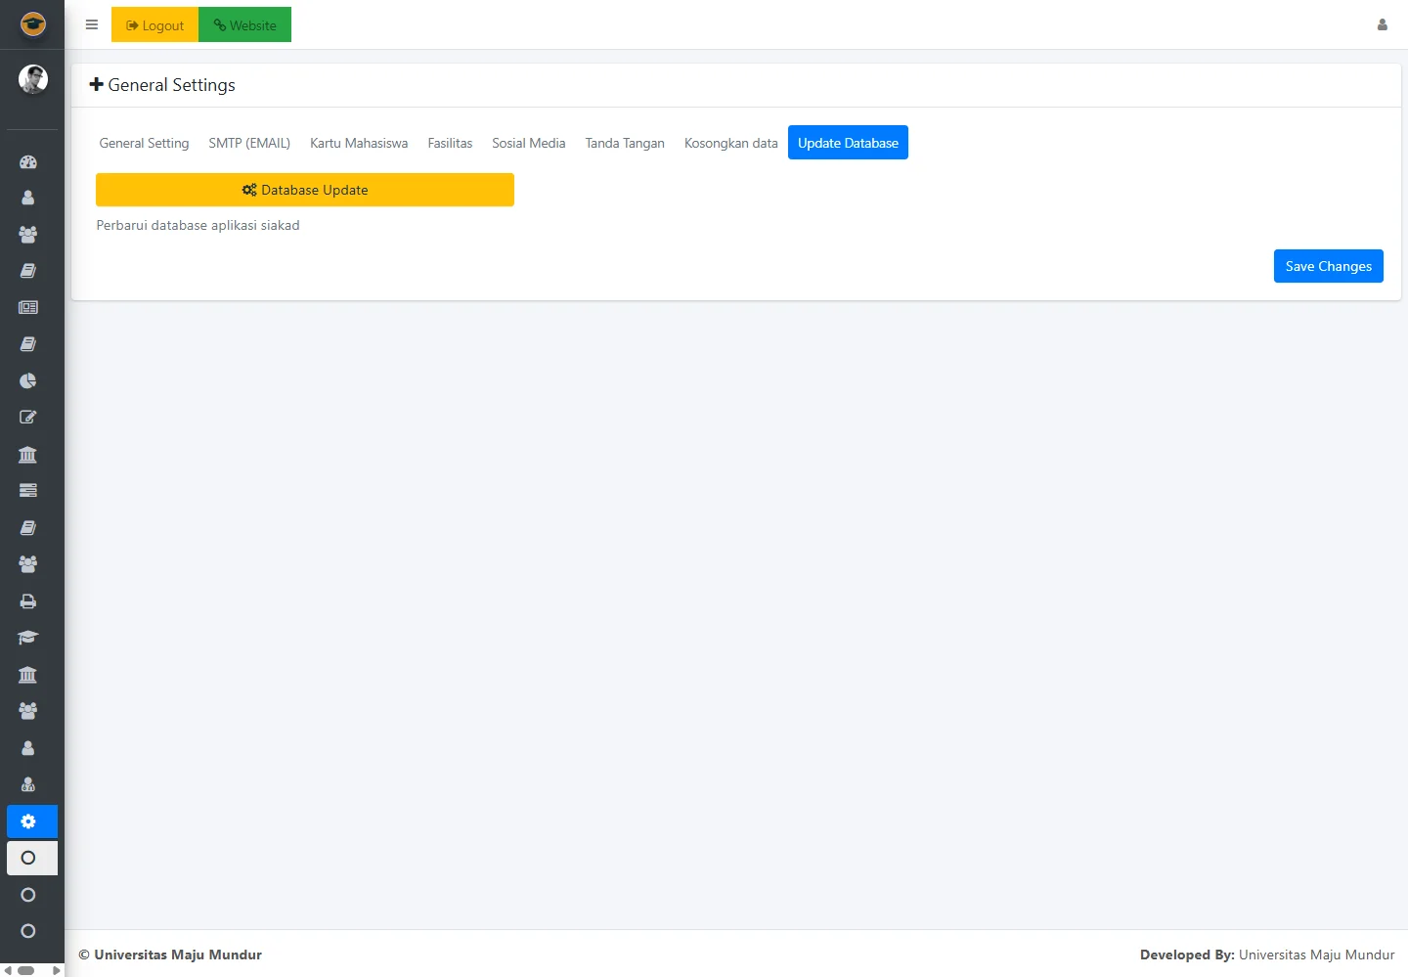Select the pencil edit icon in sidebar
This screenshot has width=1408, height=977.
(28, 418)
